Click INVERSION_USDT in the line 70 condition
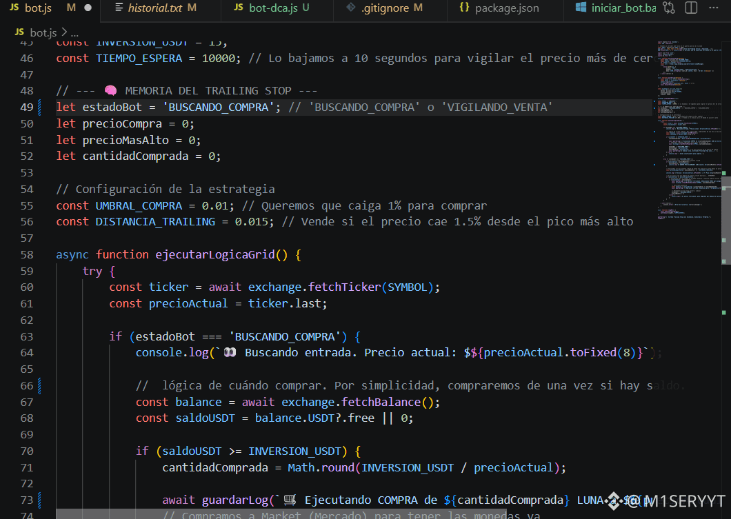 [294, 451]
